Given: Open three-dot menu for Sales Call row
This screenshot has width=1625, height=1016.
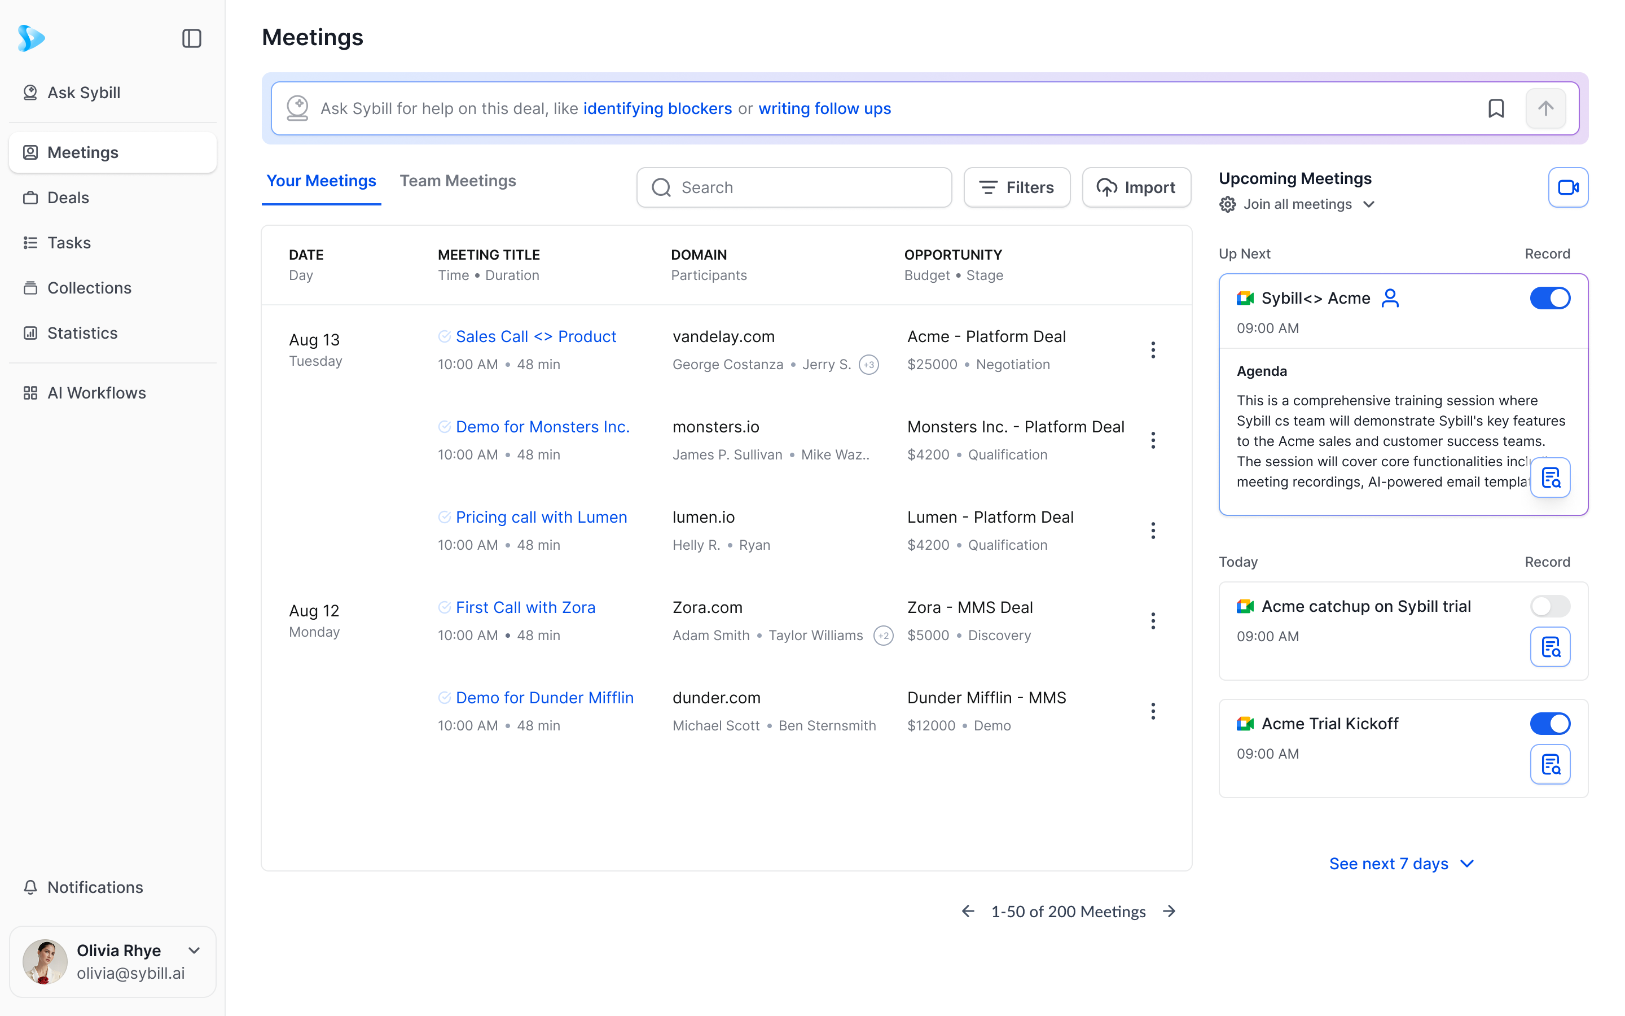Looking at the screenshot, I should point(1152,350).
